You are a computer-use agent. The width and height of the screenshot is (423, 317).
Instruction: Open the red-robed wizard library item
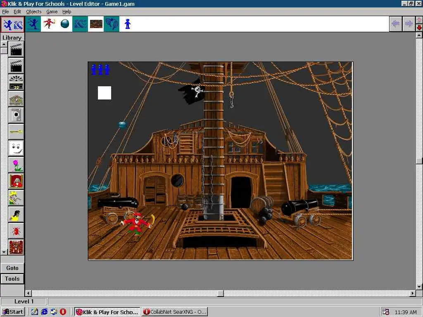pos(16,181)
